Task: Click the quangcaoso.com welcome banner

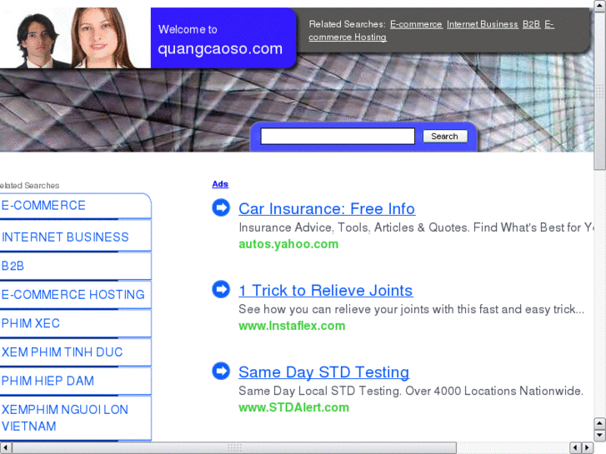Action: pos(223,37)
